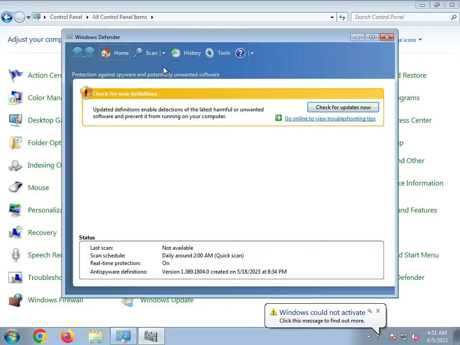The image size is (460, 345).
Task: Click the Speech Recognition microphone icon
Action: 16,255
